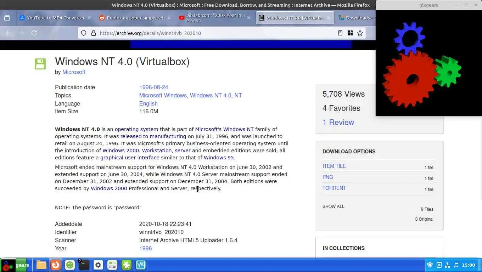Open the 1996-08-24 publication date link

tap(153, 87)
